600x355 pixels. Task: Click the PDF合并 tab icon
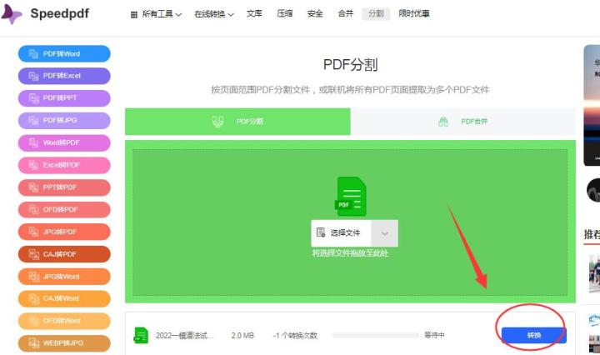point(443,122)
